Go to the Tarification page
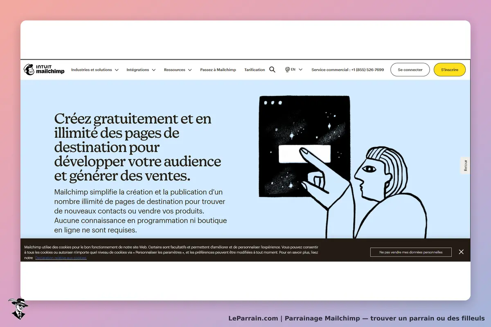The height and width of the screenshot is (327, 491). pos(255,70)
